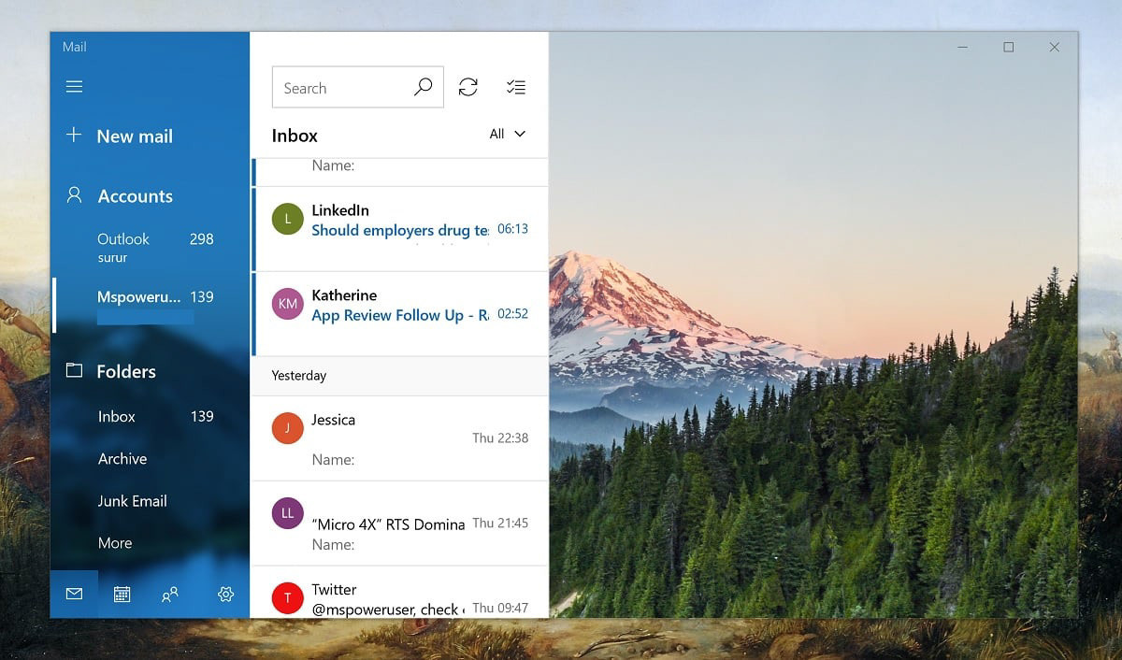Image resolution: width=1122 pixels, height=660 pixels.
Task: Open the Archive folder
Action: click(x=151, y=458)
